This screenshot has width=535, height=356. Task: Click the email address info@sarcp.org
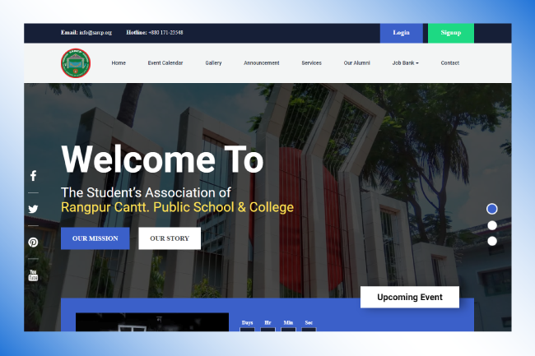(x=95, y=33)
